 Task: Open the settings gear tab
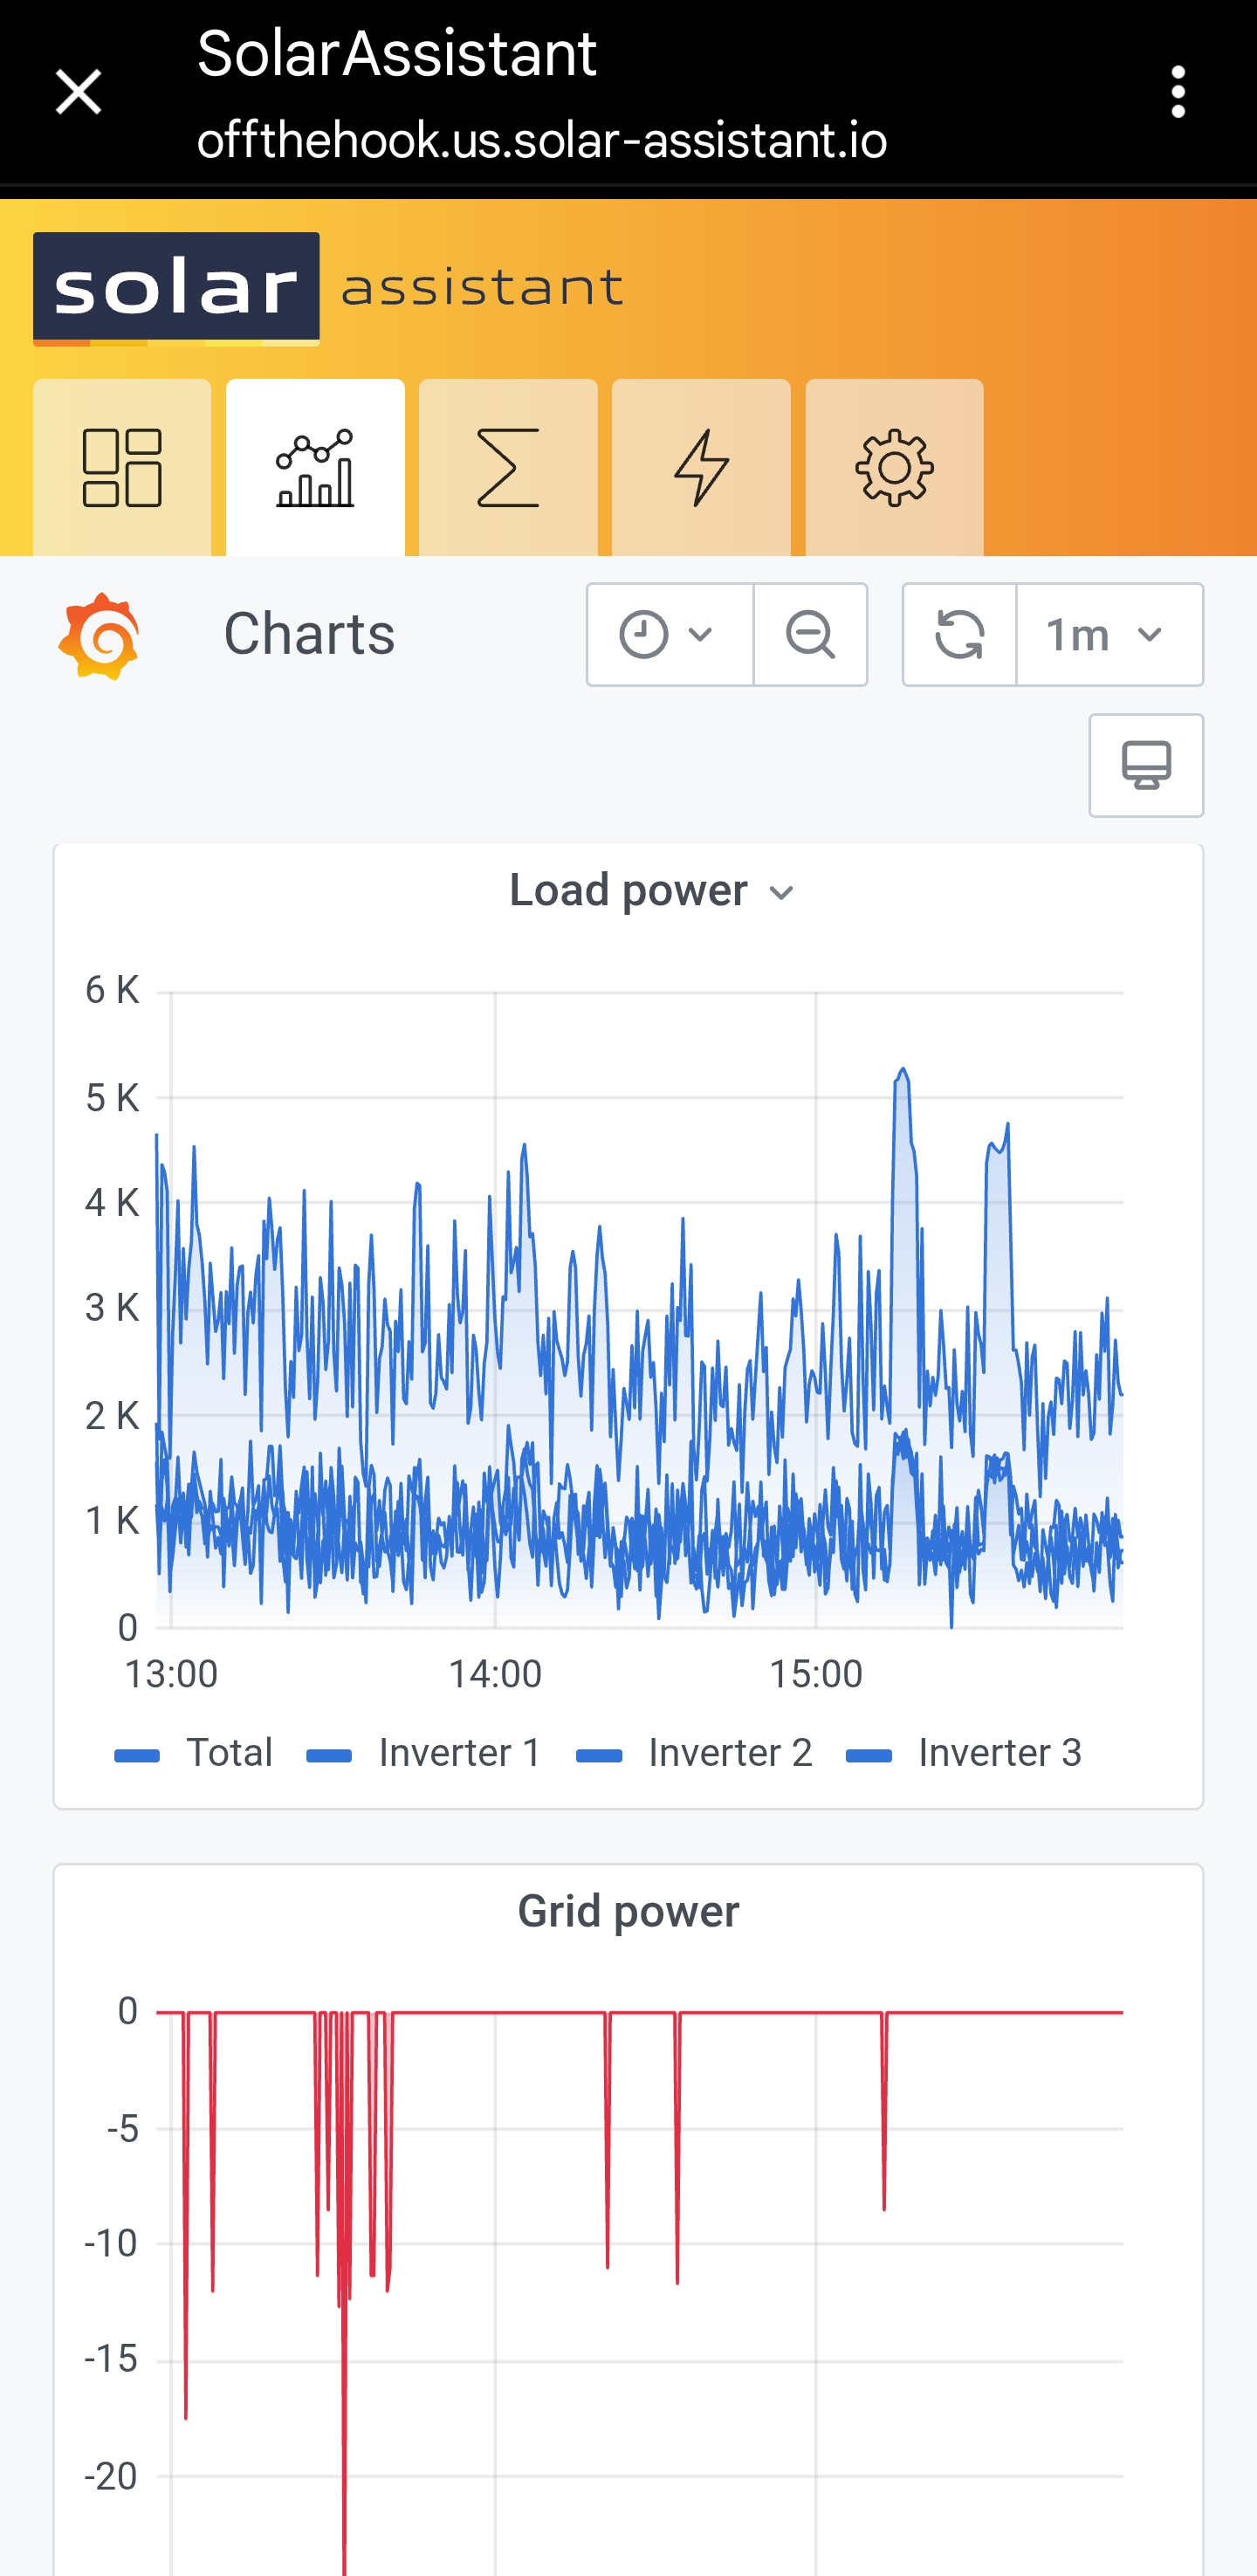coord(894,467)
